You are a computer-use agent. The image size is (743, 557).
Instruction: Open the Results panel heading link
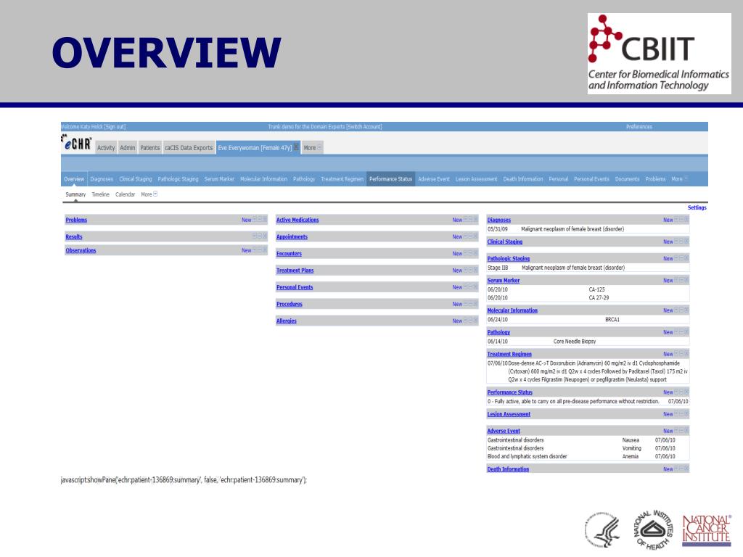point(74,237)
